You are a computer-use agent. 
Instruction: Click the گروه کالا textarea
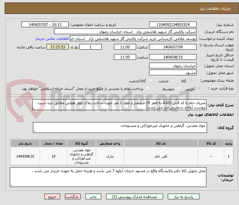coord(120,127)
